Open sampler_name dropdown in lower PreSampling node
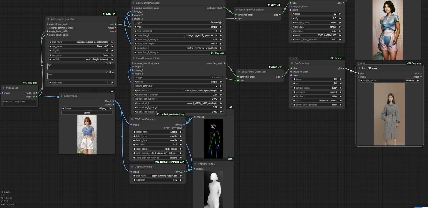The height and width of the screenshot is (208, 428). (x=317, y=87)
